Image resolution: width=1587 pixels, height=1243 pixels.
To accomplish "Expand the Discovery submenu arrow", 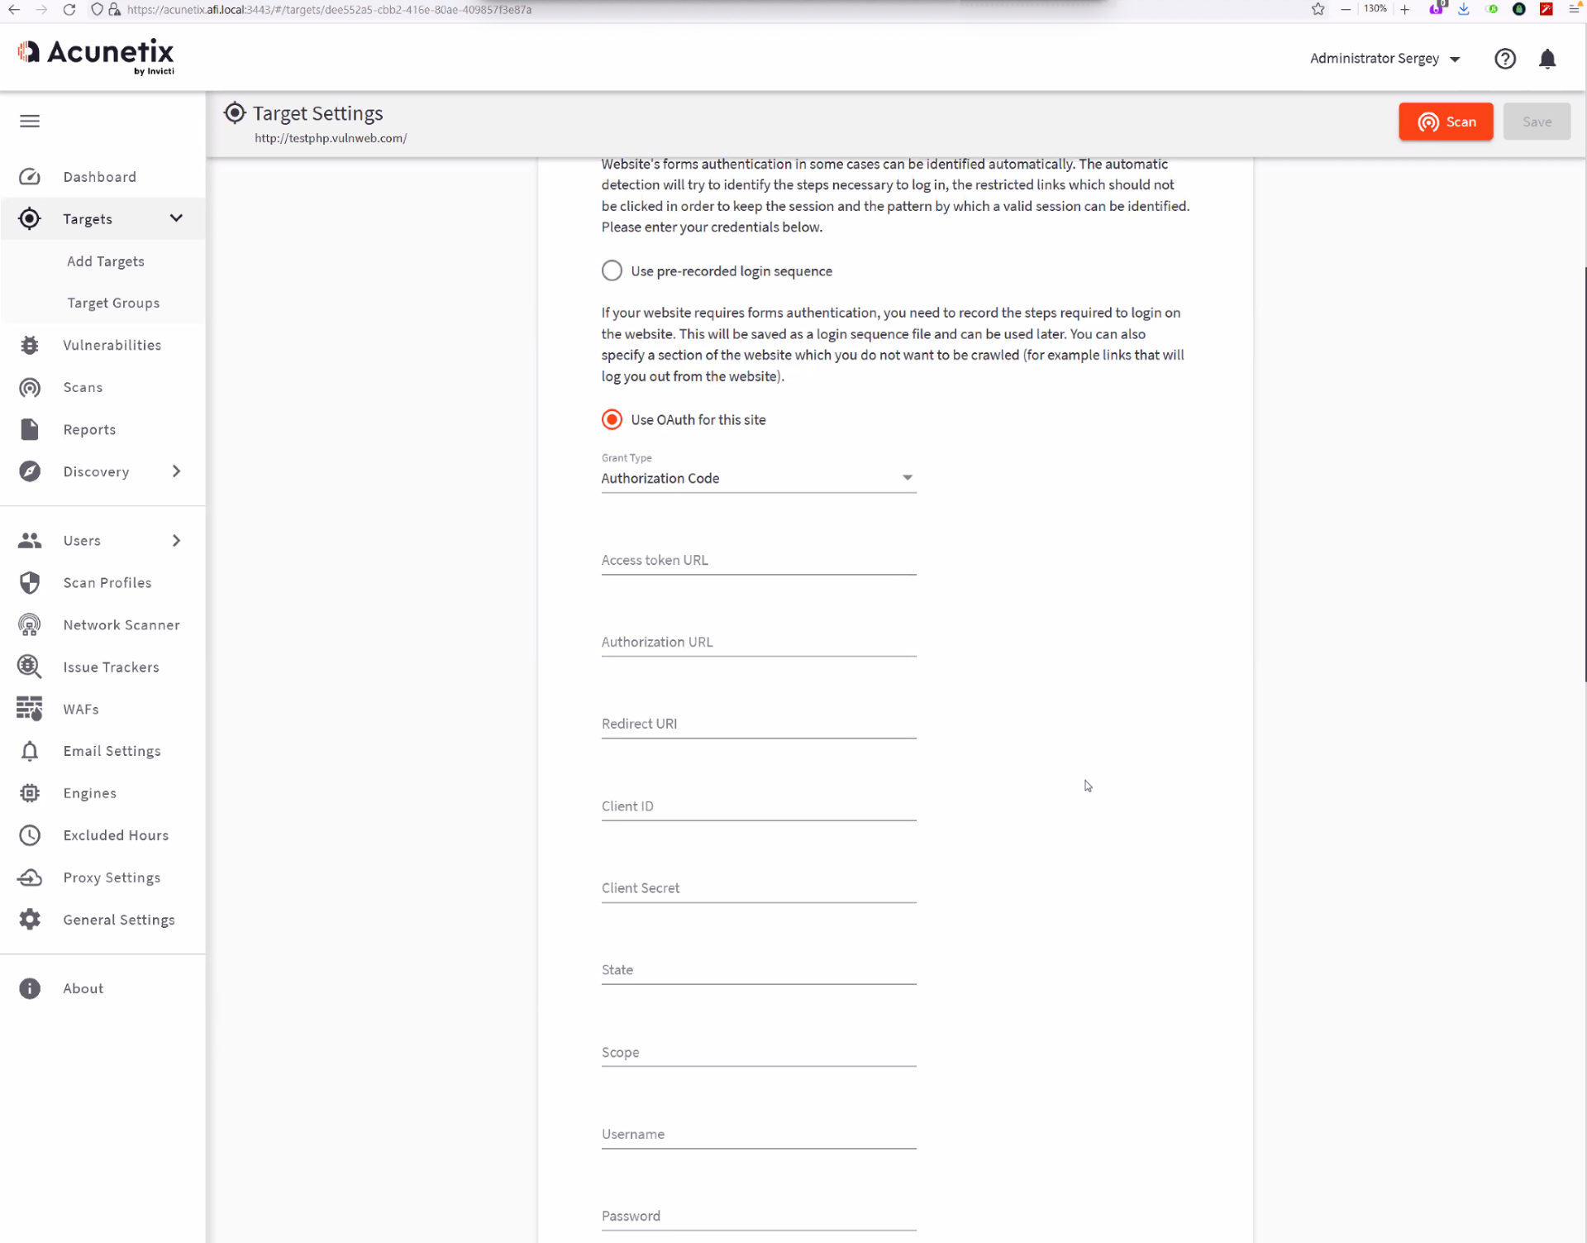I will [x=176, y=471].
